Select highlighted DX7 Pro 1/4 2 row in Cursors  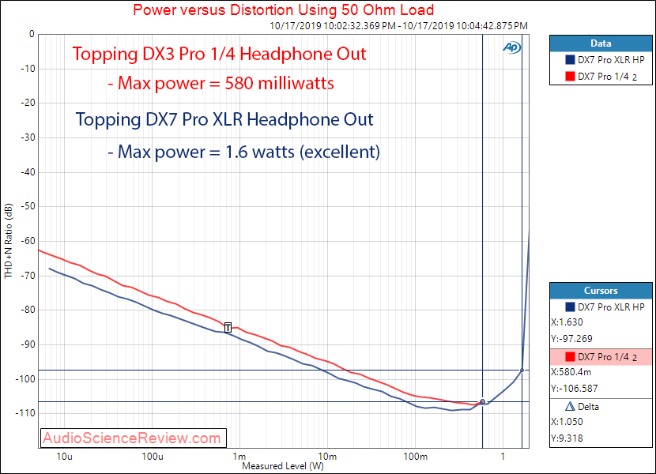pyautogui.click(x=601, y=357)
